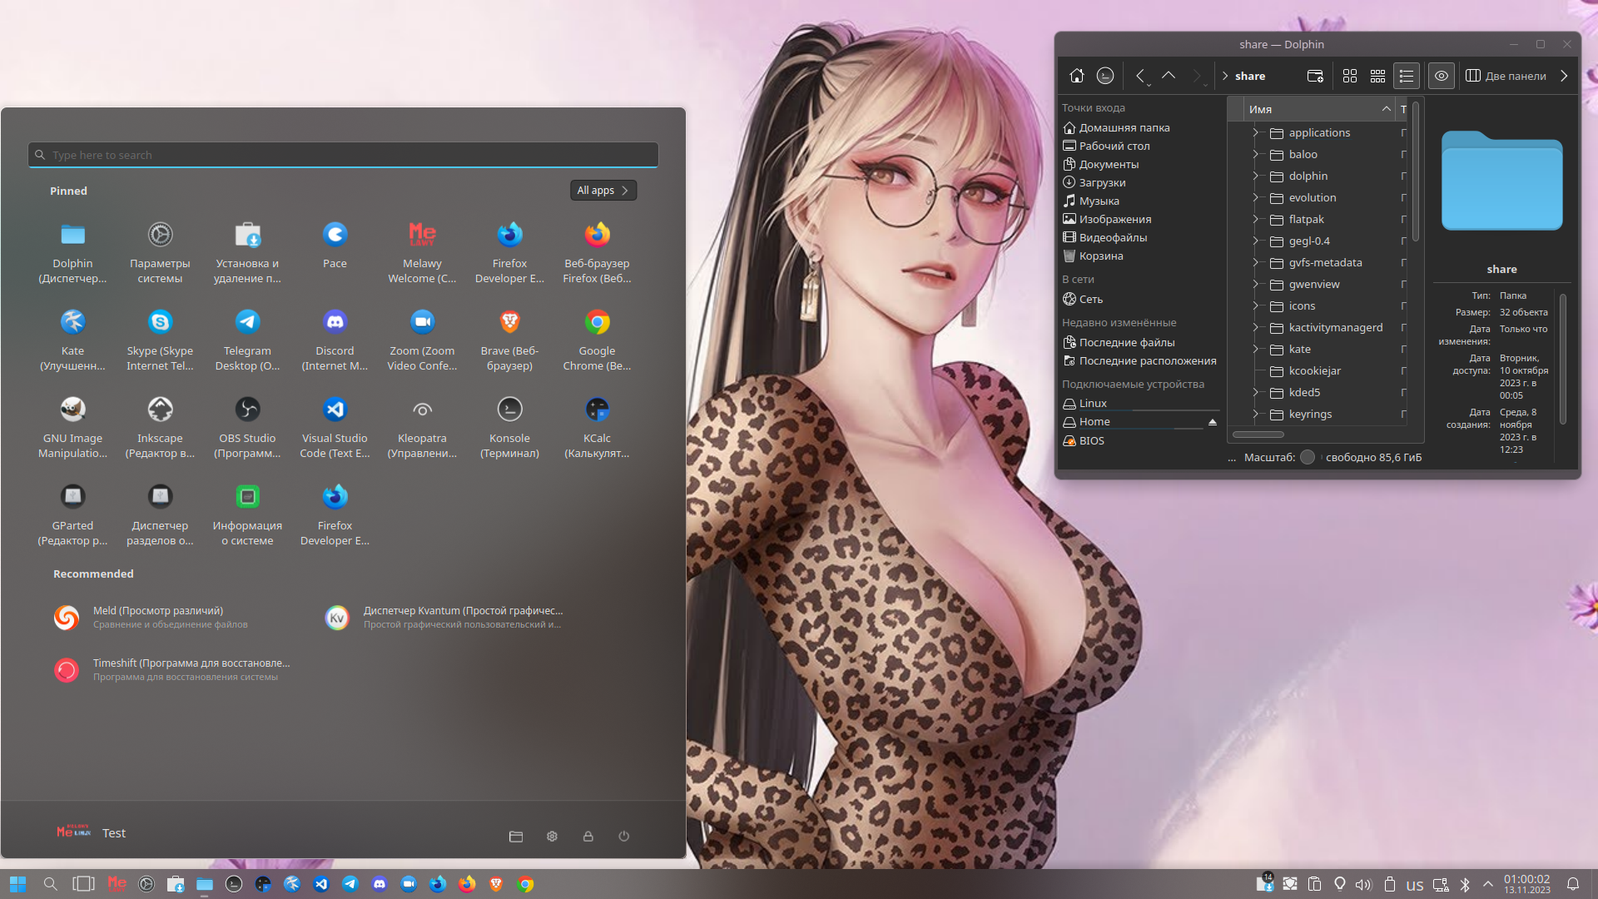Click the All apps button
Viewport: 1598px width, 899px height.
[x=603, y=191]
